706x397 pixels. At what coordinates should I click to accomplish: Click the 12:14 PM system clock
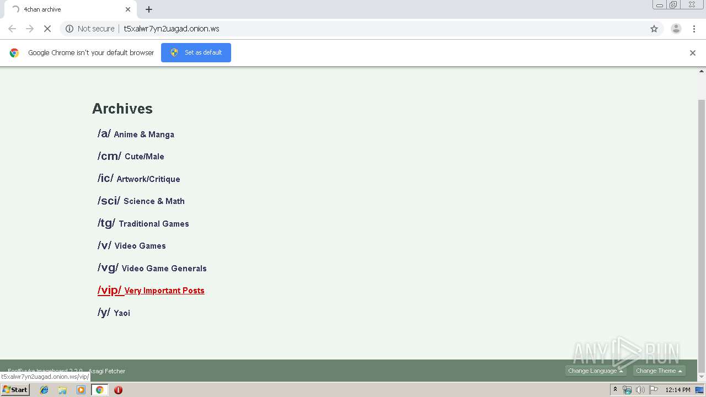point(678,390)
